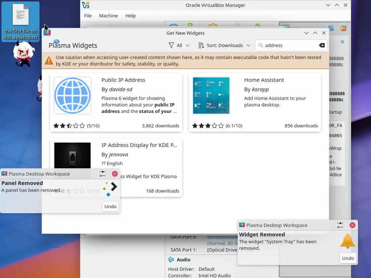
Task: Click the bell icon in Widget Removed notification
Action: (x=347, y=241)
